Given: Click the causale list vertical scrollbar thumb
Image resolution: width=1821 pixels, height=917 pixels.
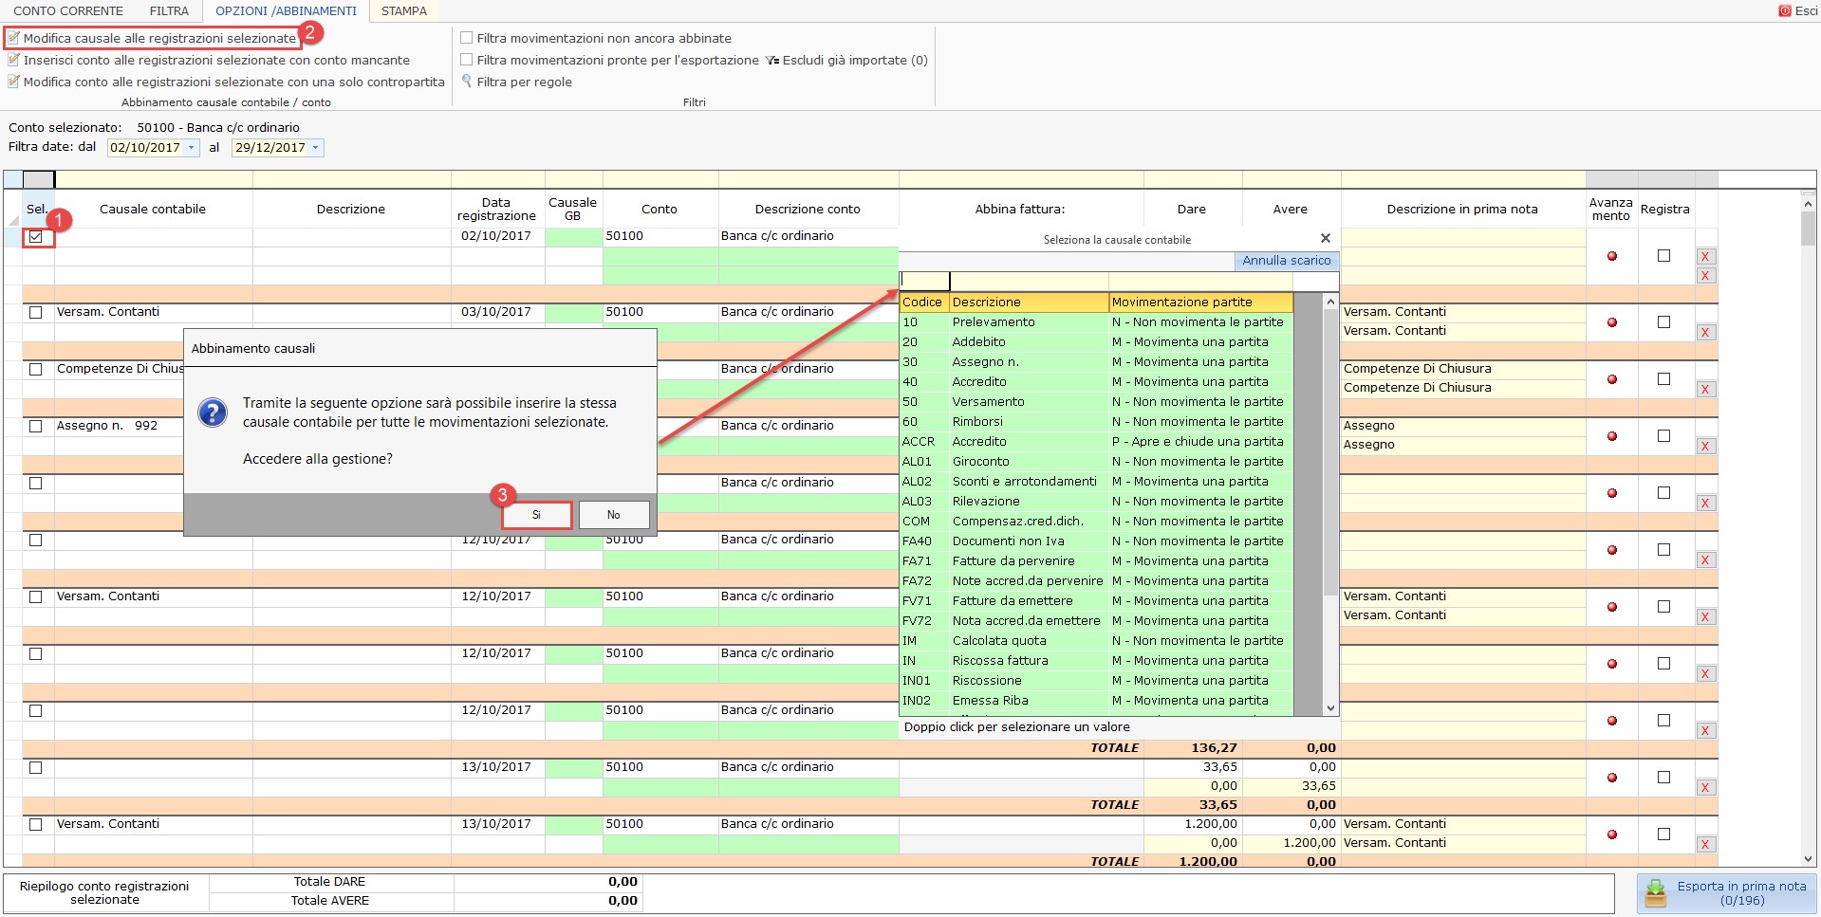Looking at the screenshot, I should tap(1330, 450).
